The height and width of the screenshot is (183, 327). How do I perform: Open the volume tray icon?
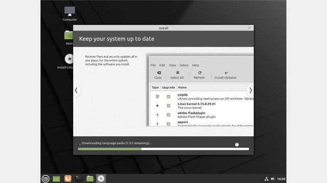coord(272,179)
